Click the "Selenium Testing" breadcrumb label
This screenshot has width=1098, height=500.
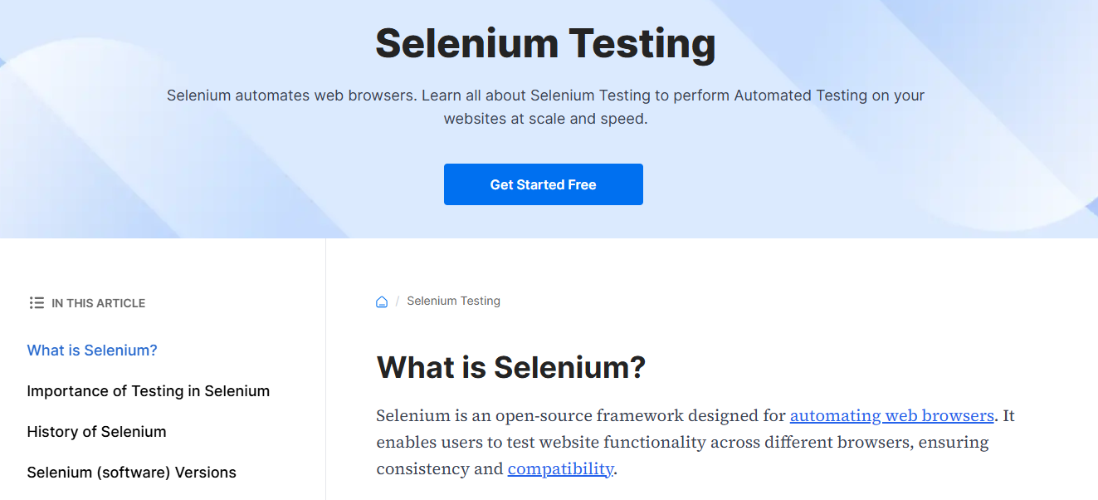pos(454,301)
